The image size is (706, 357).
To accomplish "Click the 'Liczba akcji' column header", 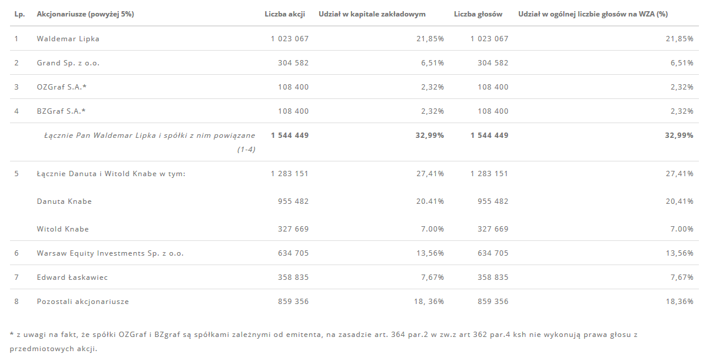I will click(284, 14).
